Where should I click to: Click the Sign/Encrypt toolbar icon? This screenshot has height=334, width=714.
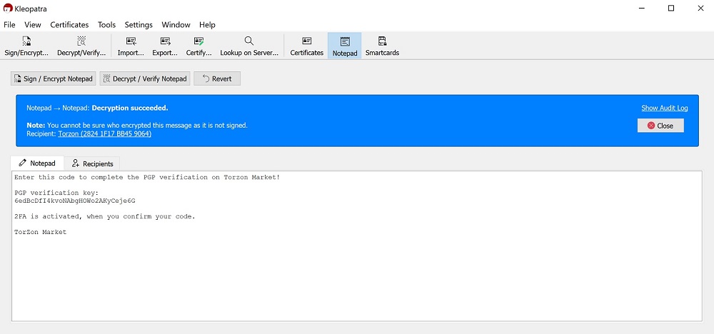pos(26,46)
